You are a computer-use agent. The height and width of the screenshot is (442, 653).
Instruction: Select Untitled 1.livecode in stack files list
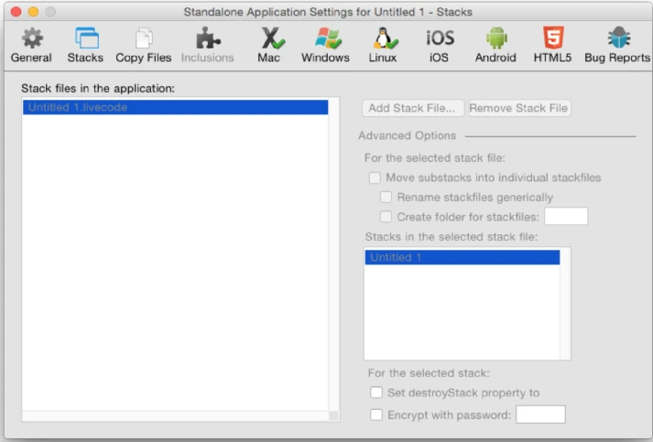click(x=175, y=107)
